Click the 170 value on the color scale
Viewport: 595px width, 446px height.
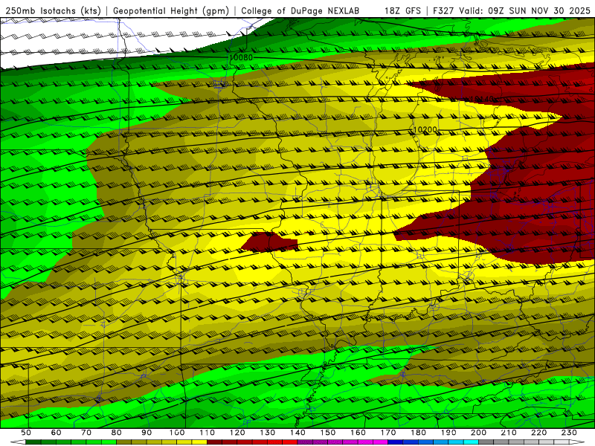[388, 433]
